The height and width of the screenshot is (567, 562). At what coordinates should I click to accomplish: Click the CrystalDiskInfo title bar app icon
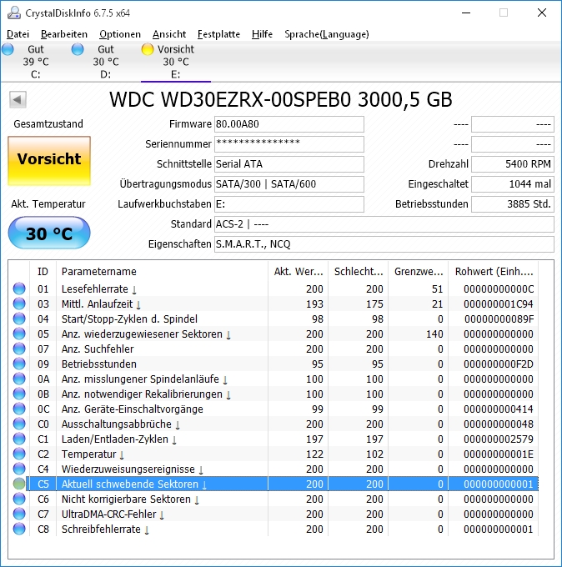pos(14,13)
